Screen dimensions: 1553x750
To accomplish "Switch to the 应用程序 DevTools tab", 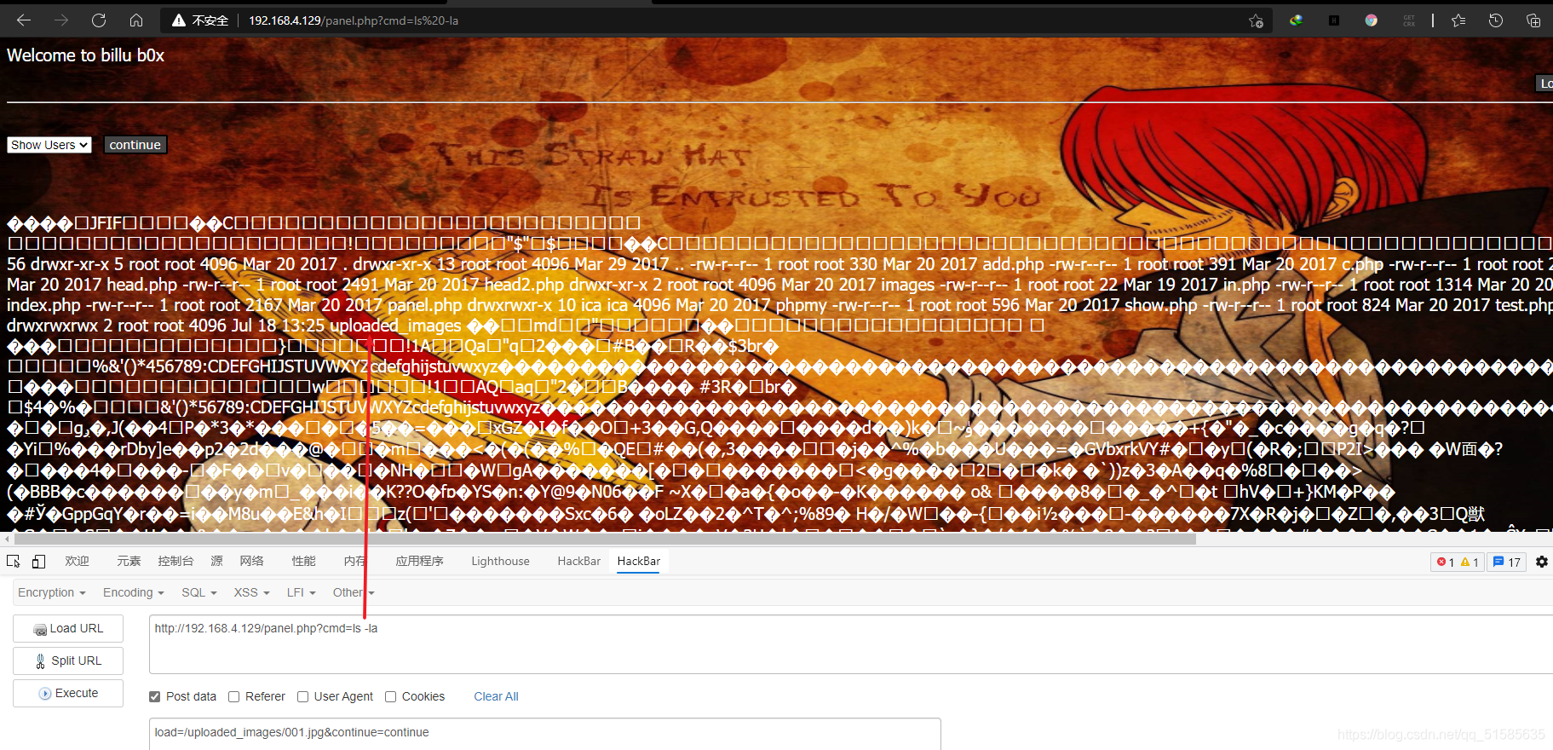I will coord(419,561).
